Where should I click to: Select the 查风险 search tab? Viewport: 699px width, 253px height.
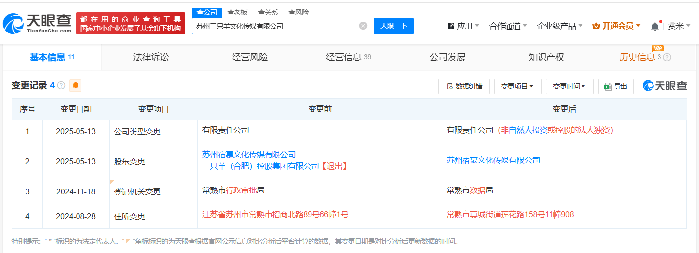[x=299, y=12]
